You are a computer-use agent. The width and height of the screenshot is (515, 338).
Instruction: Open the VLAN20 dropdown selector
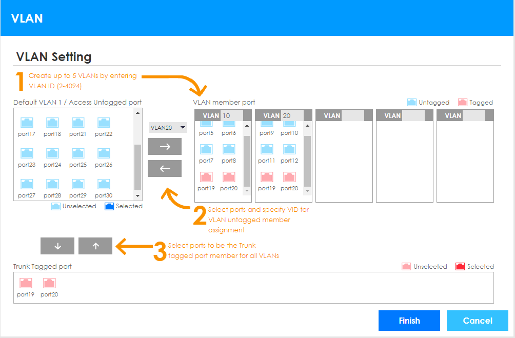[x=168, y=127]
